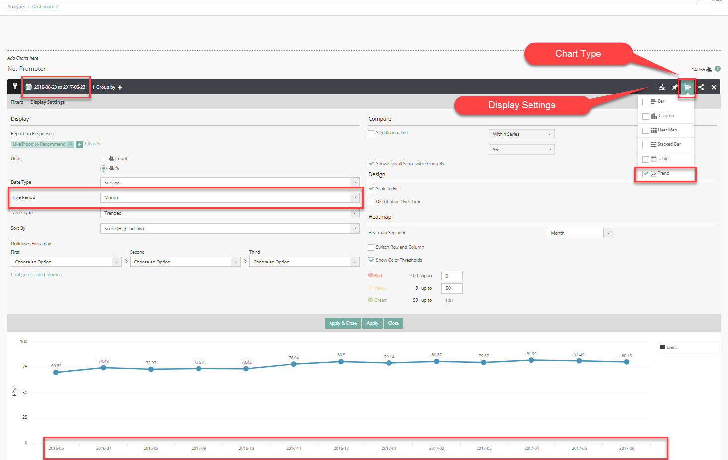This screenshot has width=728, height=460.
Task: Open the chart type icon menu
Action: click(x=687, y=87)
